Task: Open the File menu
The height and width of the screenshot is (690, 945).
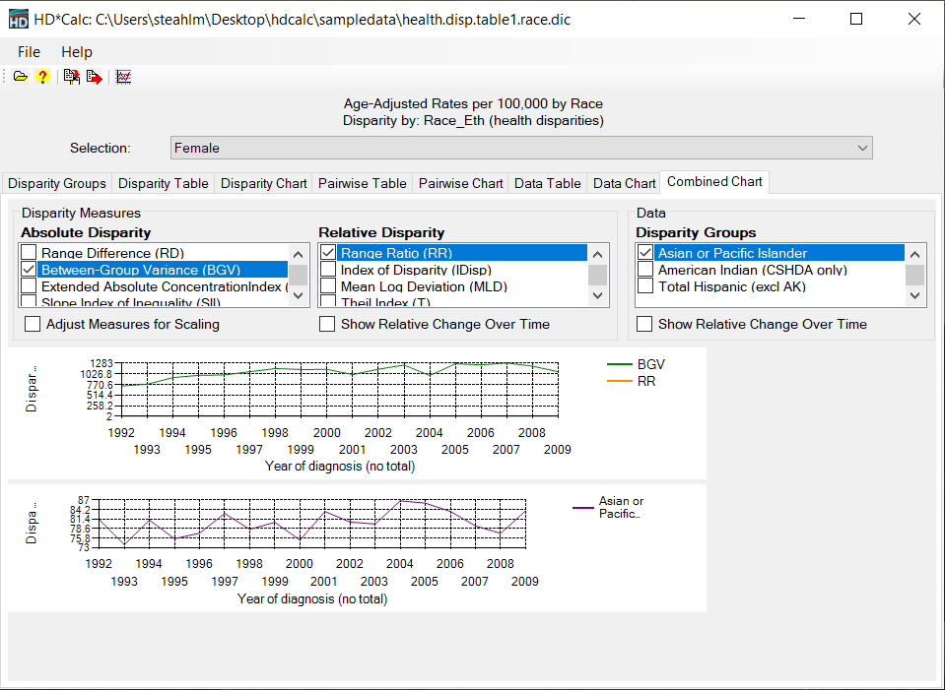Action: click(29, 52)
